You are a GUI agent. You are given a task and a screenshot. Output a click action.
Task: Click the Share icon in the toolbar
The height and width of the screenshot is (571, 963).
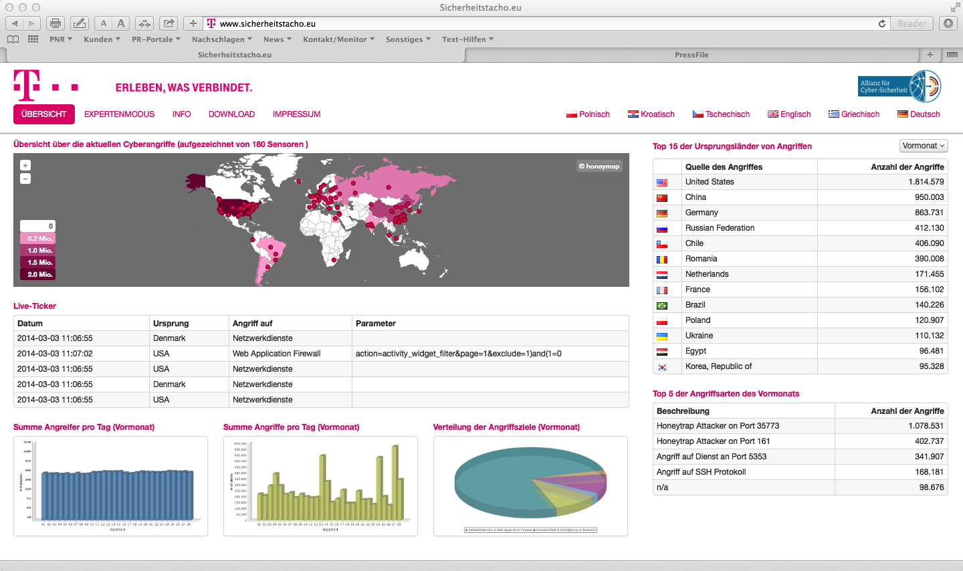tap(169, 23)
